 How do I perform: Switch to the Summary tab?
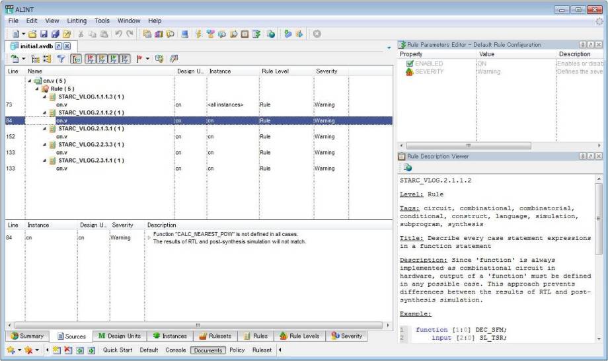[x=27, y=336]
